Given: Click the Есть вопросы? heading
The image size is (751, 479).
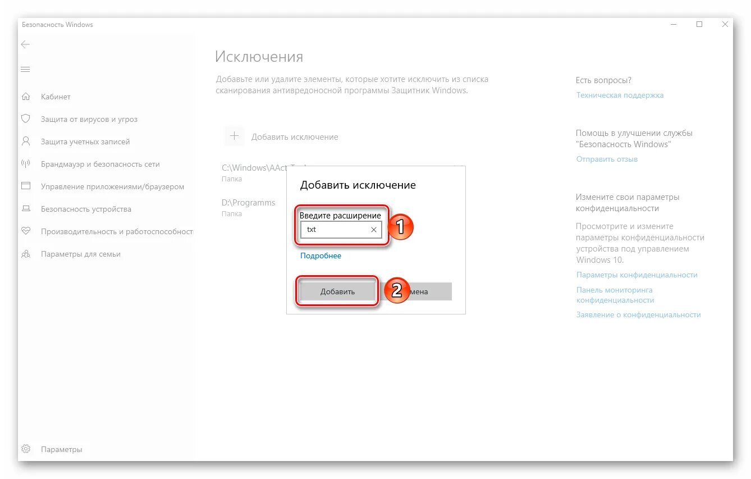Looking at the screenshot, I should 603,80.
